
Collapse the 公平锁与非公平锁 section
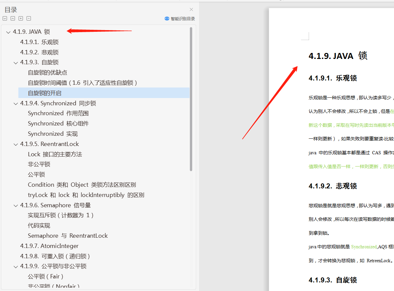coord(16,266)
